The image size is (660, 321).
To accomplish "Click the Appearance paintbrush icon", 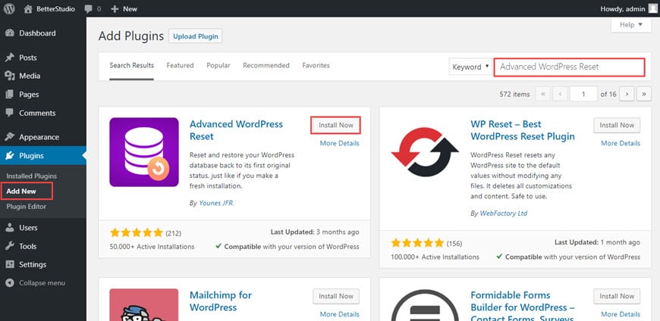I will pyautogui.click(x=10, y=137).
